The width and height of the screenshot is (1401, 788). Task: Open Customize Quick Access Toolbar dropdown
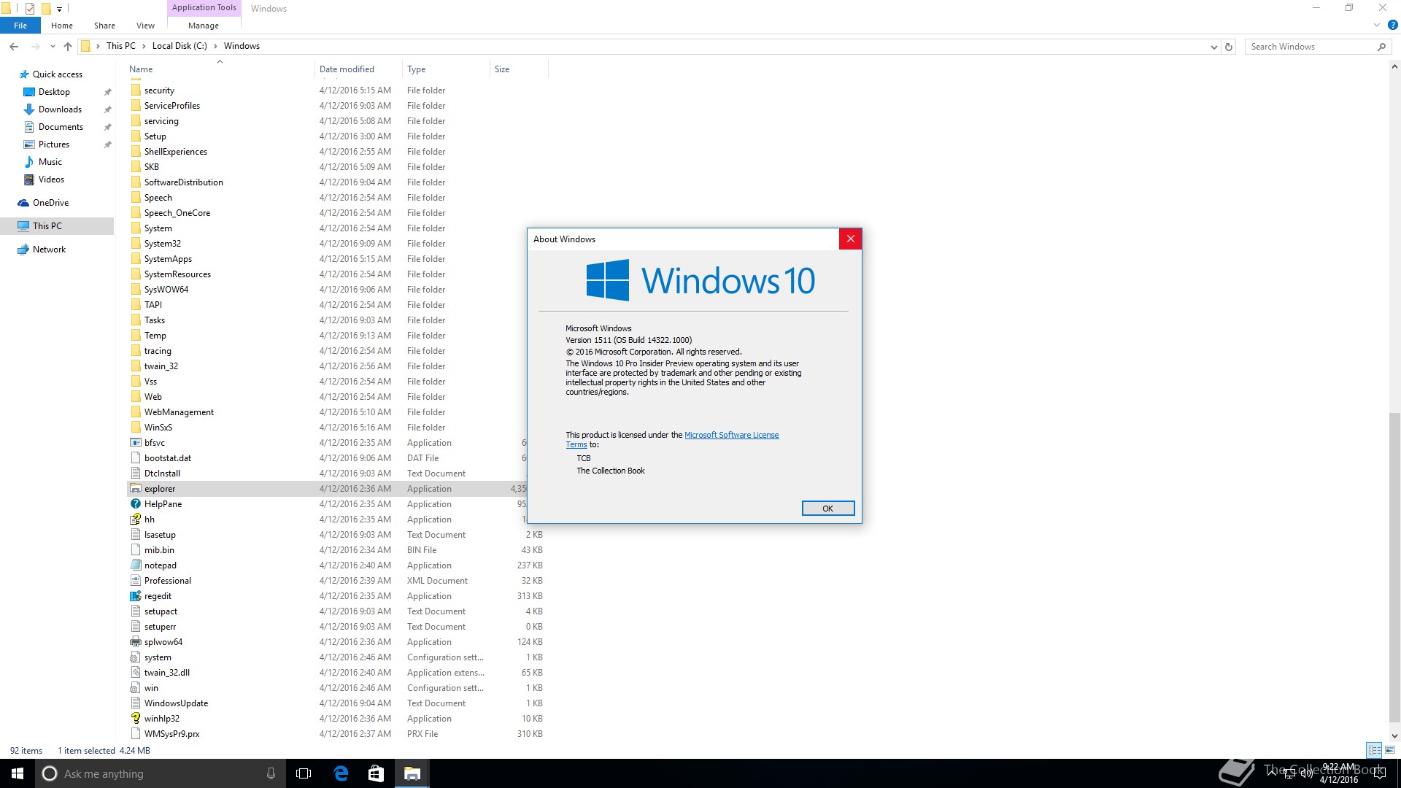point(60,9)
